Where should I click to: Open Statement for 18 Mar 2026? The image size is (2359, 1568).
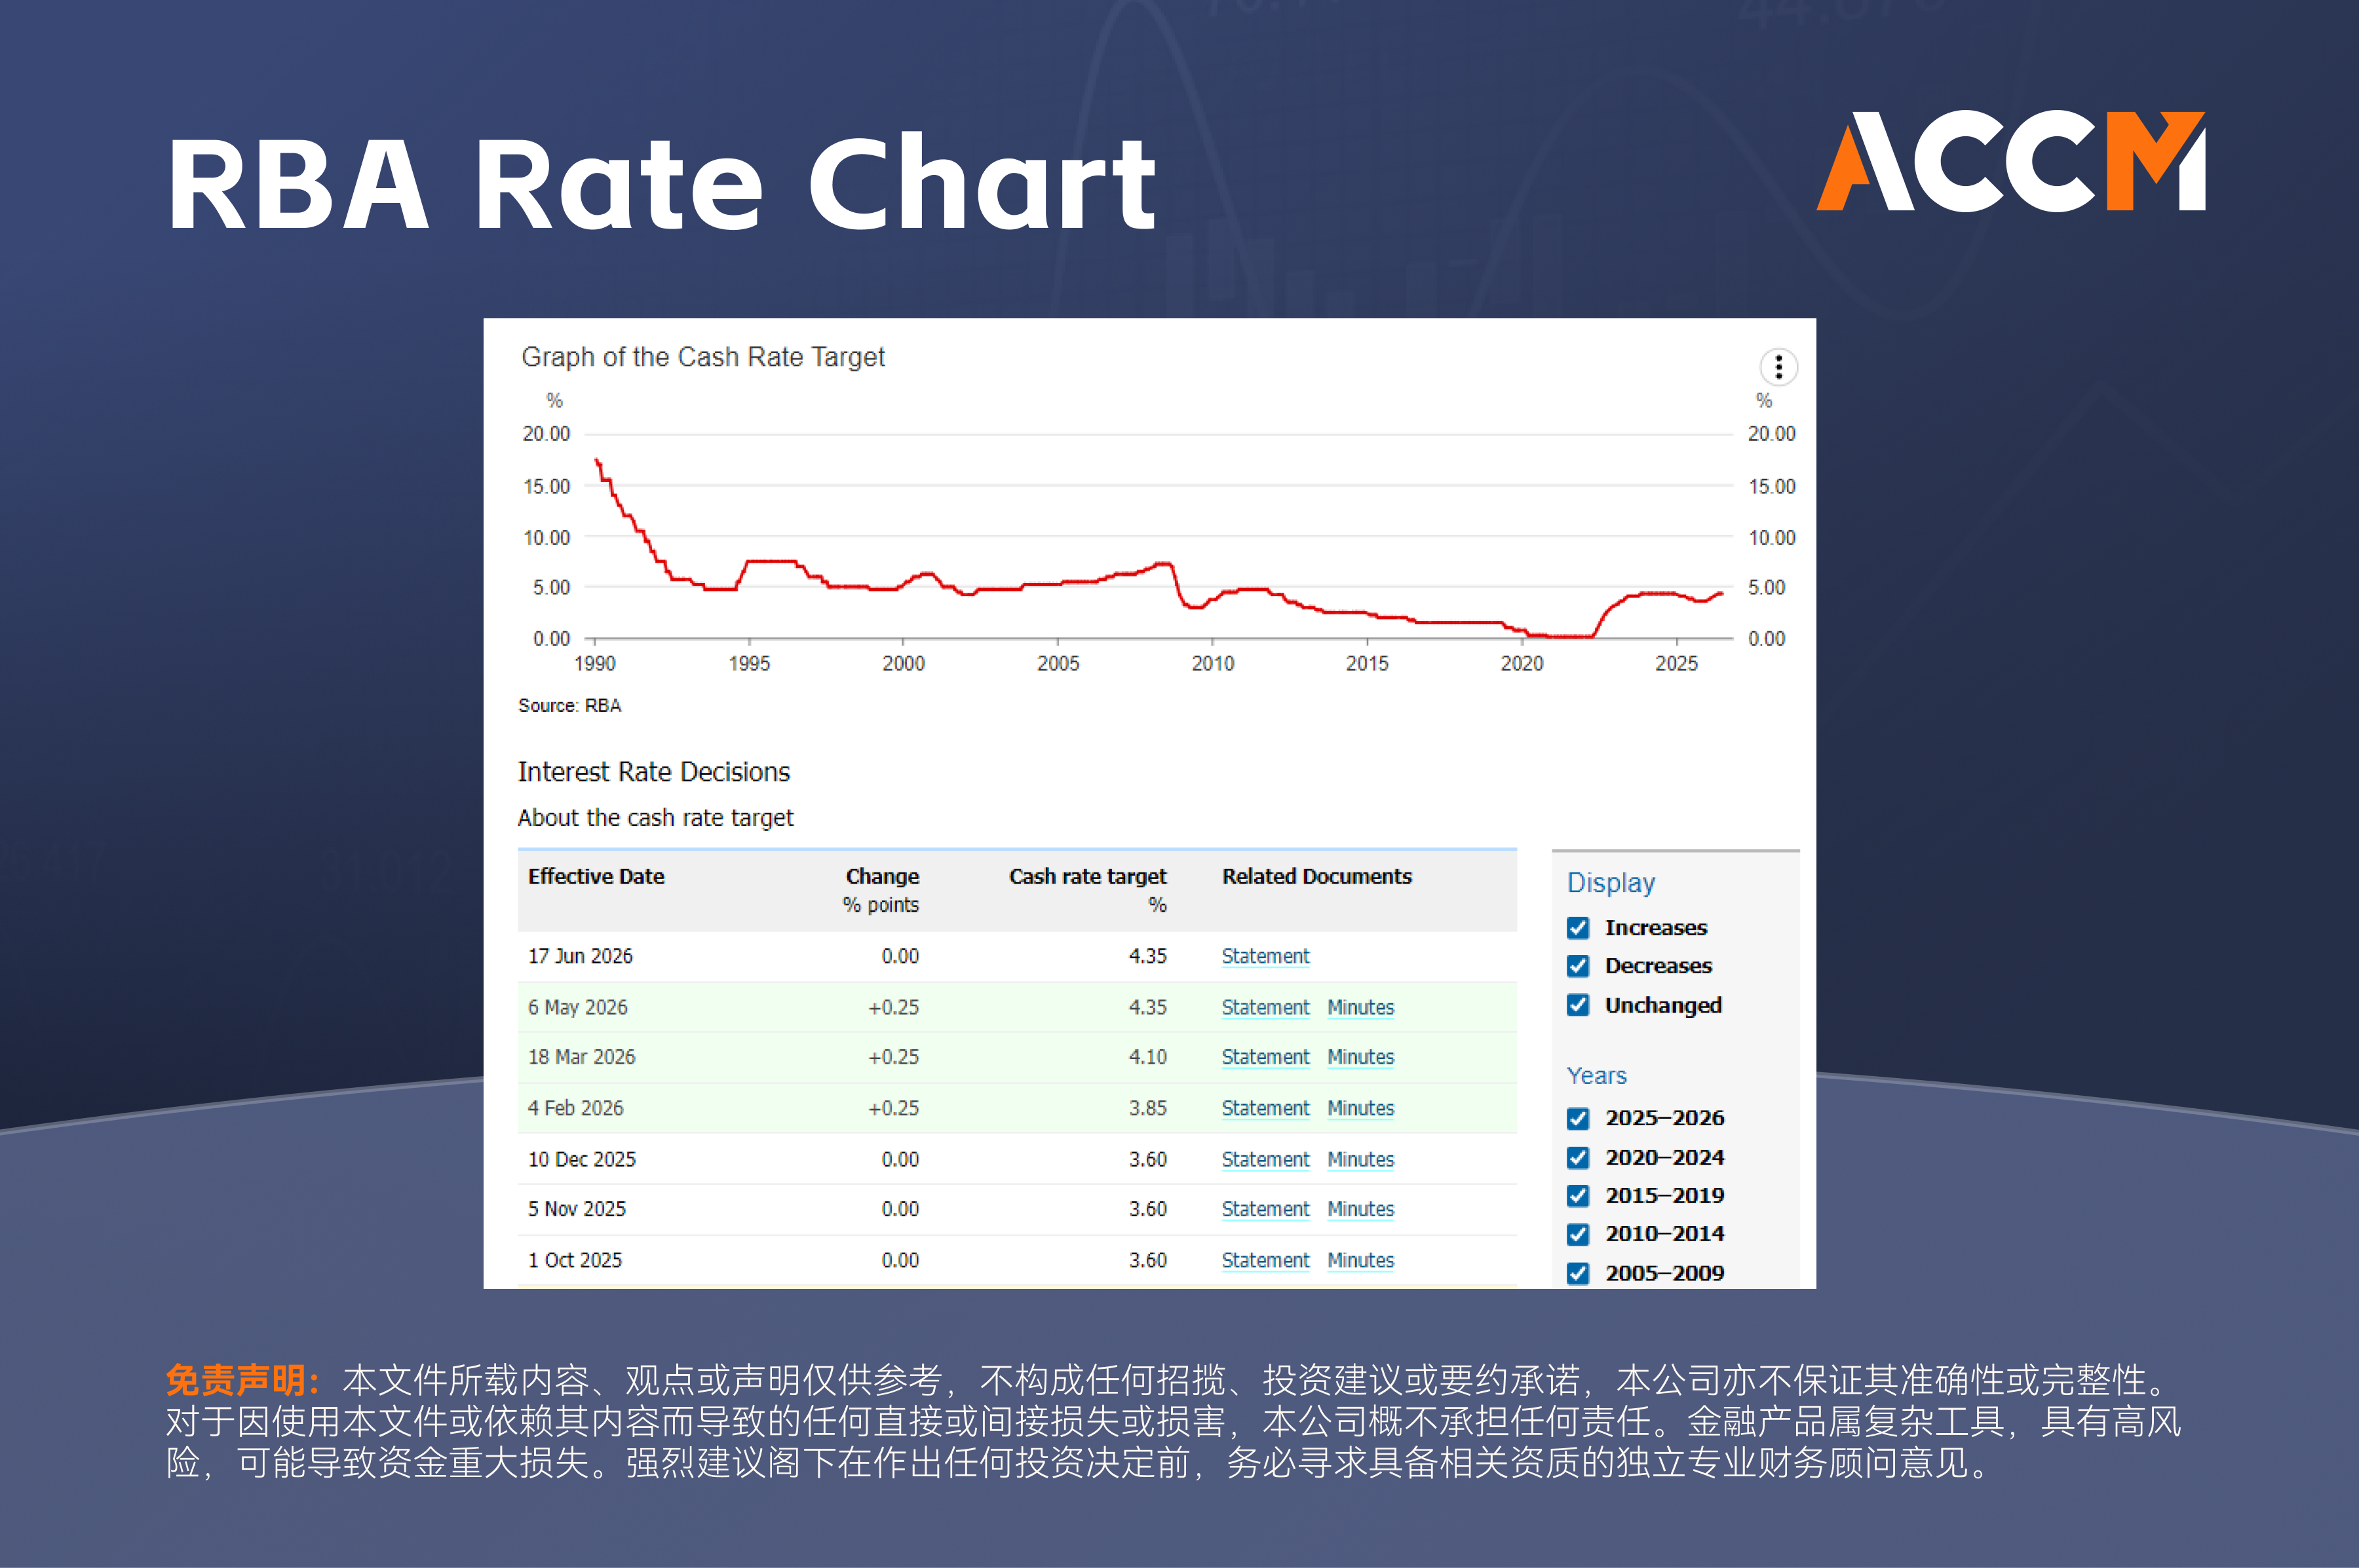click(1265, 1057)
